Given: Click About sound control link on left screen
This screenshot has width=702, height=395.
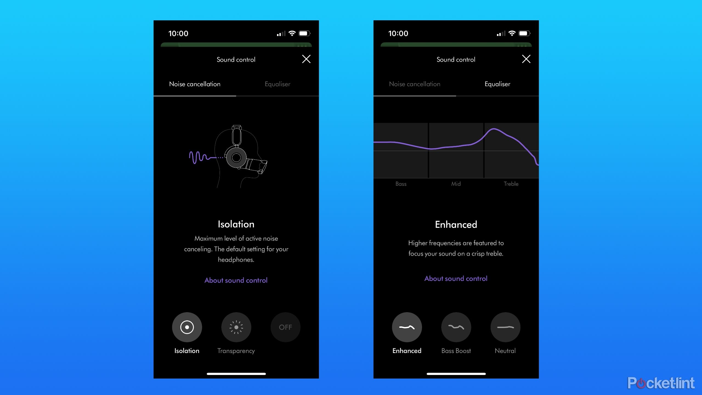Looking at the screenshot, I should point(235,280).
